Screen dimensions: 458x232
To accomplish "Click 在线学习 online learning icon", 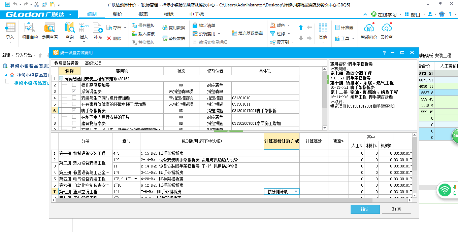I will (x=374, y=14).
